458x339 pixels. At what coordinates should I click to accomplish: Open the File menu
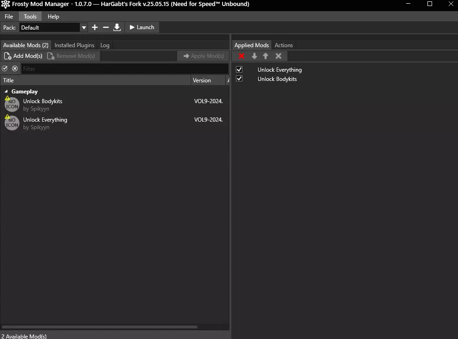(9, 16)
